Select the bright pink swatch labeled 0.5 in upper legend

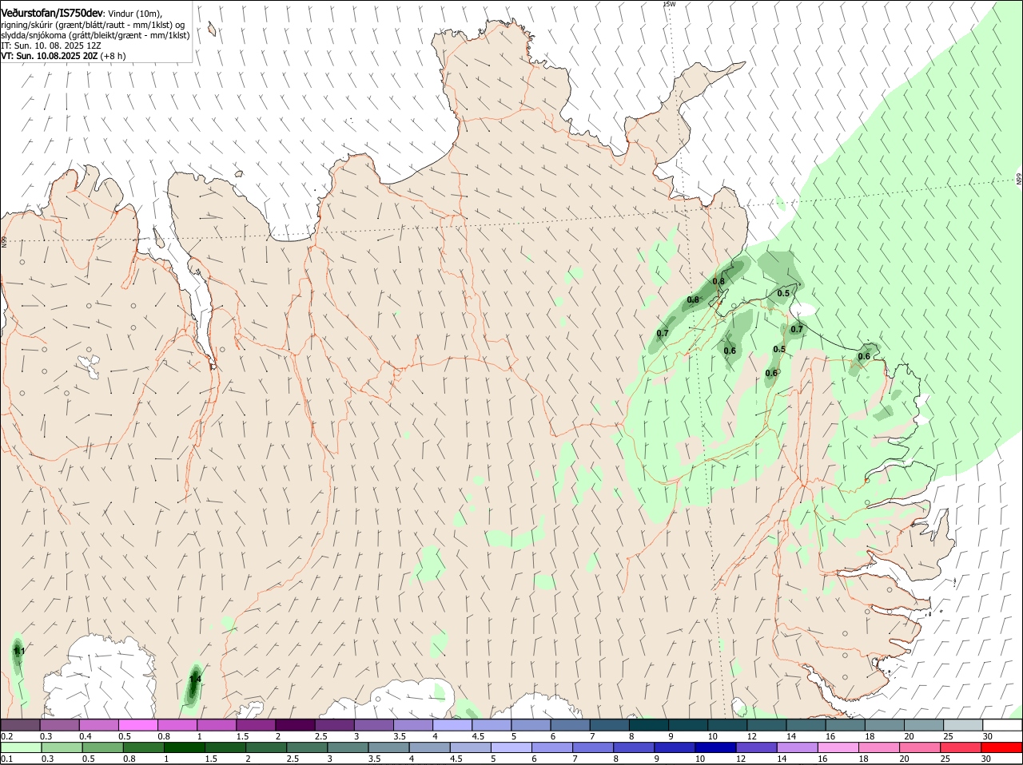tap(137, 725)
